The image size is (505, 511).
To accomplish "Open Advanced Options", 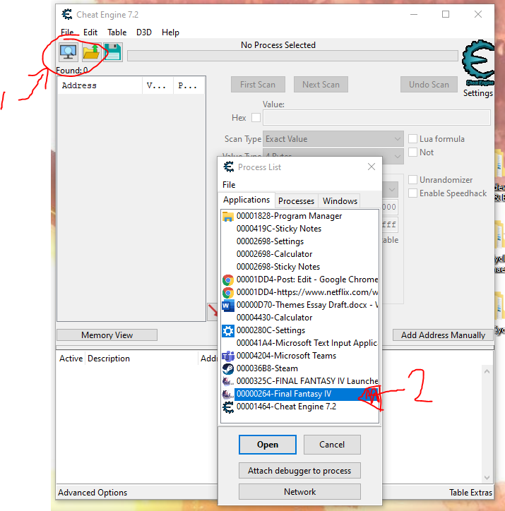I will click(93, 493).
